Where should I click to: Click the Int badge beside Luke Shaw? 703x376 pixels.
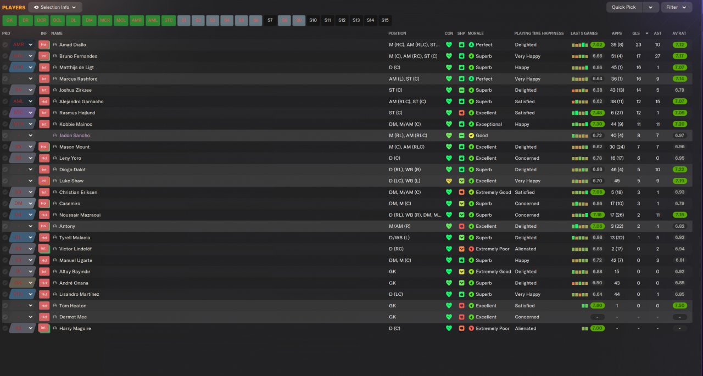(x=44, y=181)
